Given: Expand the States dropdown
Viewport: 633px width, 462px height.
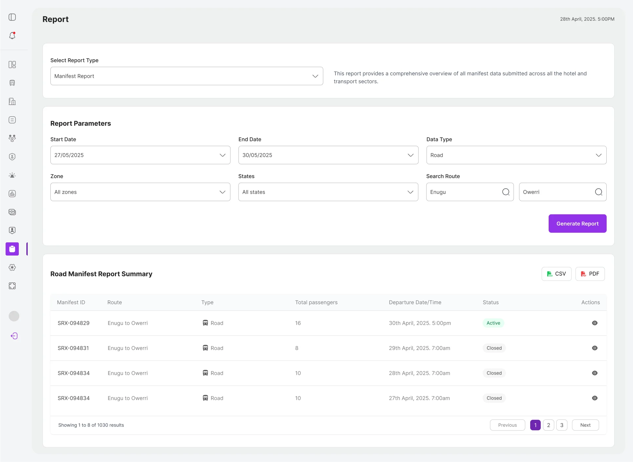Looking at the screenshot, I should [x=328, y=192].
